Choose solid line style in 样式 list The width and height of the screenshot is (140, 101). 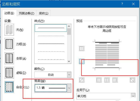click(51, 28)
